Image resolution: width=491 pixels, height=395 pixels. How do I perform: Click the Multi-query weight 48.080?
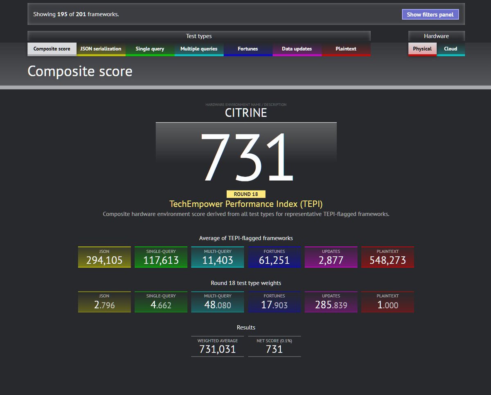218,305
